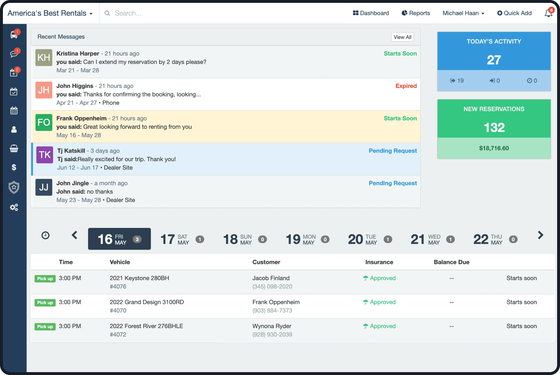Open the America's Best Rentals company dropdown

click(50, 13)
